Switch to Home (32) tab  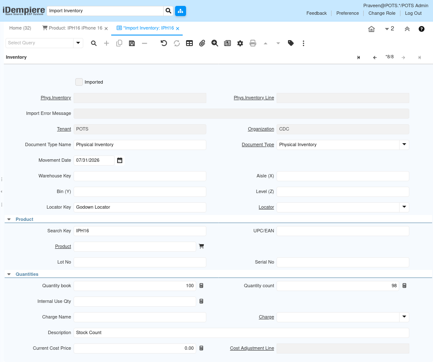[x=20, y=28]
